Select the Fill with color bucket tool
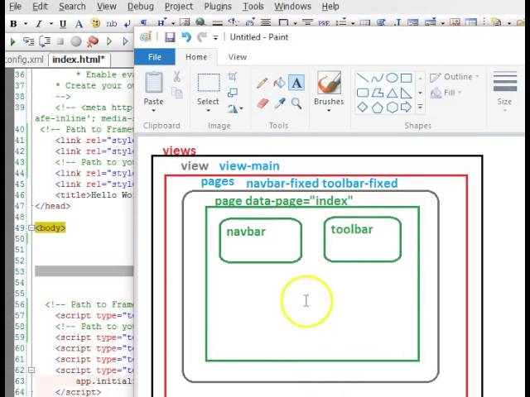This screenshot has height=397, width=530. point(279,83)
